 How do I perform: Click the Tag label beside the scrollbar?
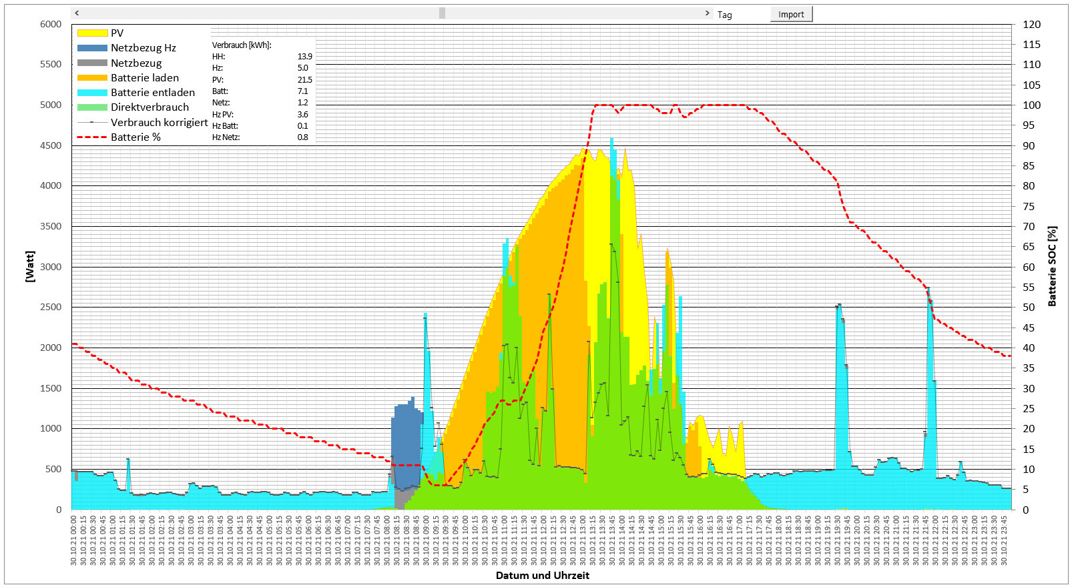pos(724,15)
